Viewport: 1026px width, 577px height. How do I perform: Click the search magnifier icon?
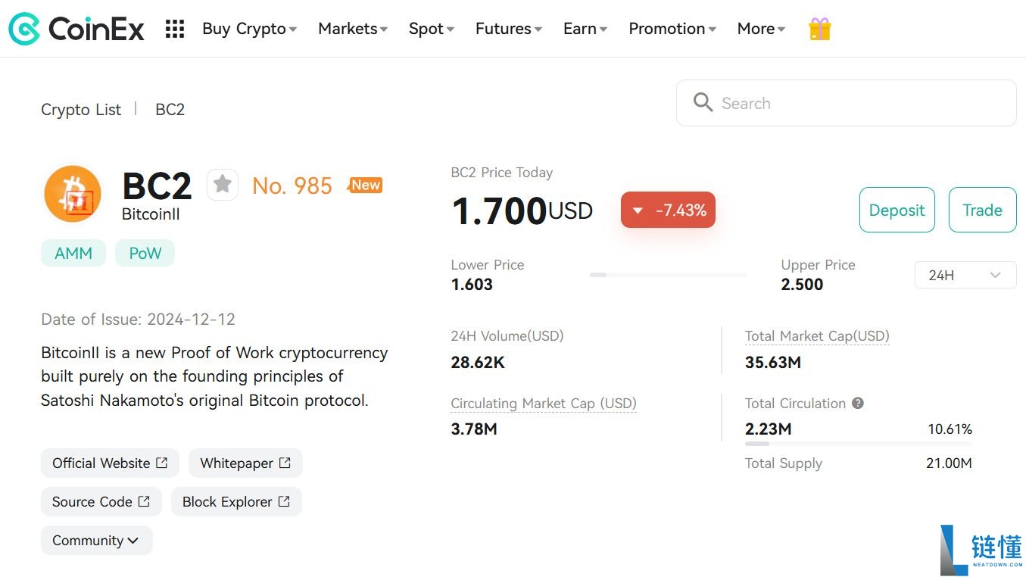click(703, 103)
